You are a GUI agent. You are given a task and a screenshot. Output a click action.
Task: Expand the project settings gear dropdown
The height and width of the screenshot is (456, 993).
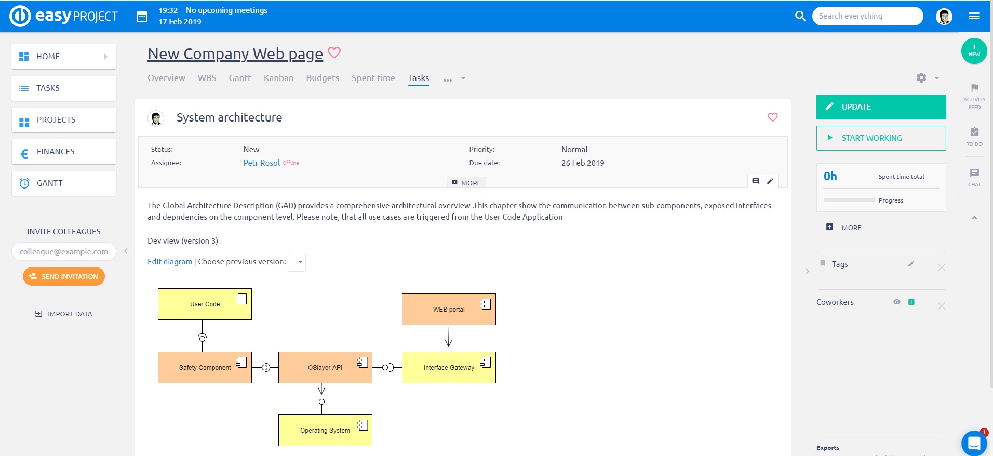(x=927, y=78)
